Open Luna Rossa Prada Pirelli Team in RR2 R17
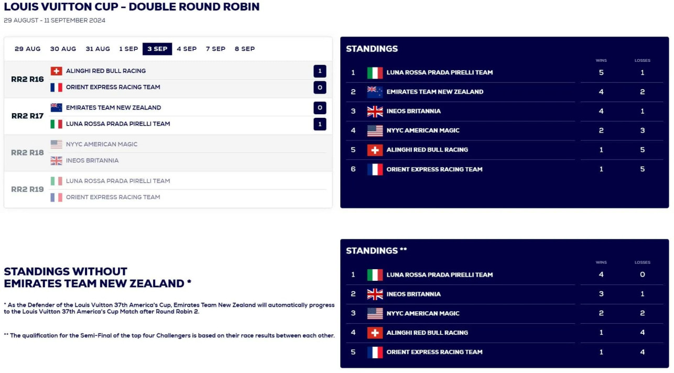Viewport: 674px width, 373px height. click(x=118, y=124)
